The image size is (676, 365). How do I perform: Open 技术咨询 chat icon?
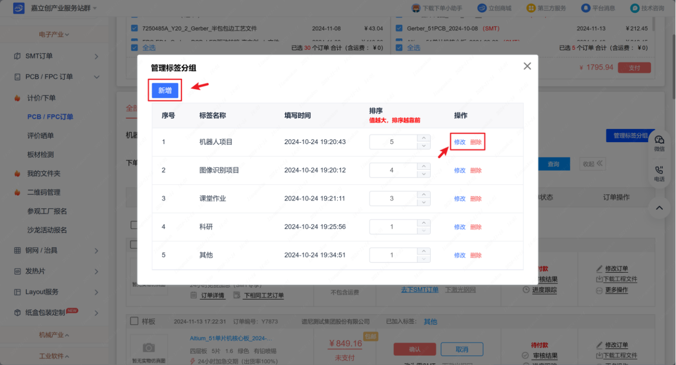coord(635,8)
